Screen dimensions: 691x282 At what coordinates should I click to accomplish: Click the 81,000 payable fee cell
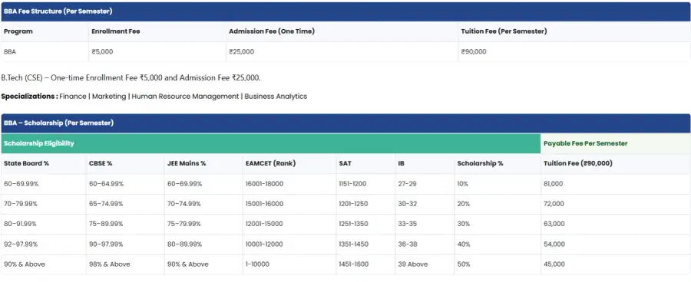(616, 184)
